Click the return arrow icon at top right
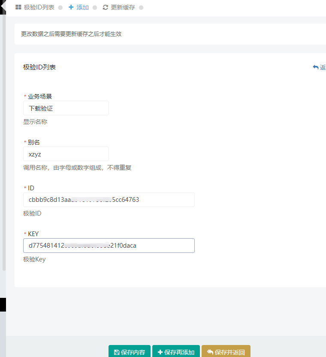Screen dimensions: 326x357 coord(316,67)
